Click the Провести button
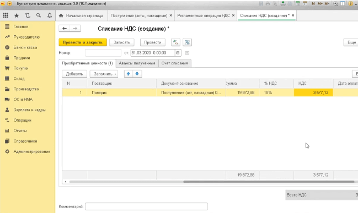This screenshot has height=213, width=358. [153, 42]
